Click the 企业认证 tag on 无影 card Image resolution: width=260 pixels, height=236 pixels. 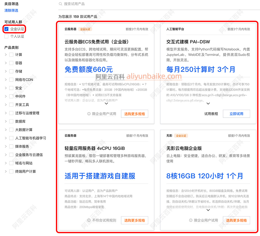pyautogui.click(x=181, y=136)
